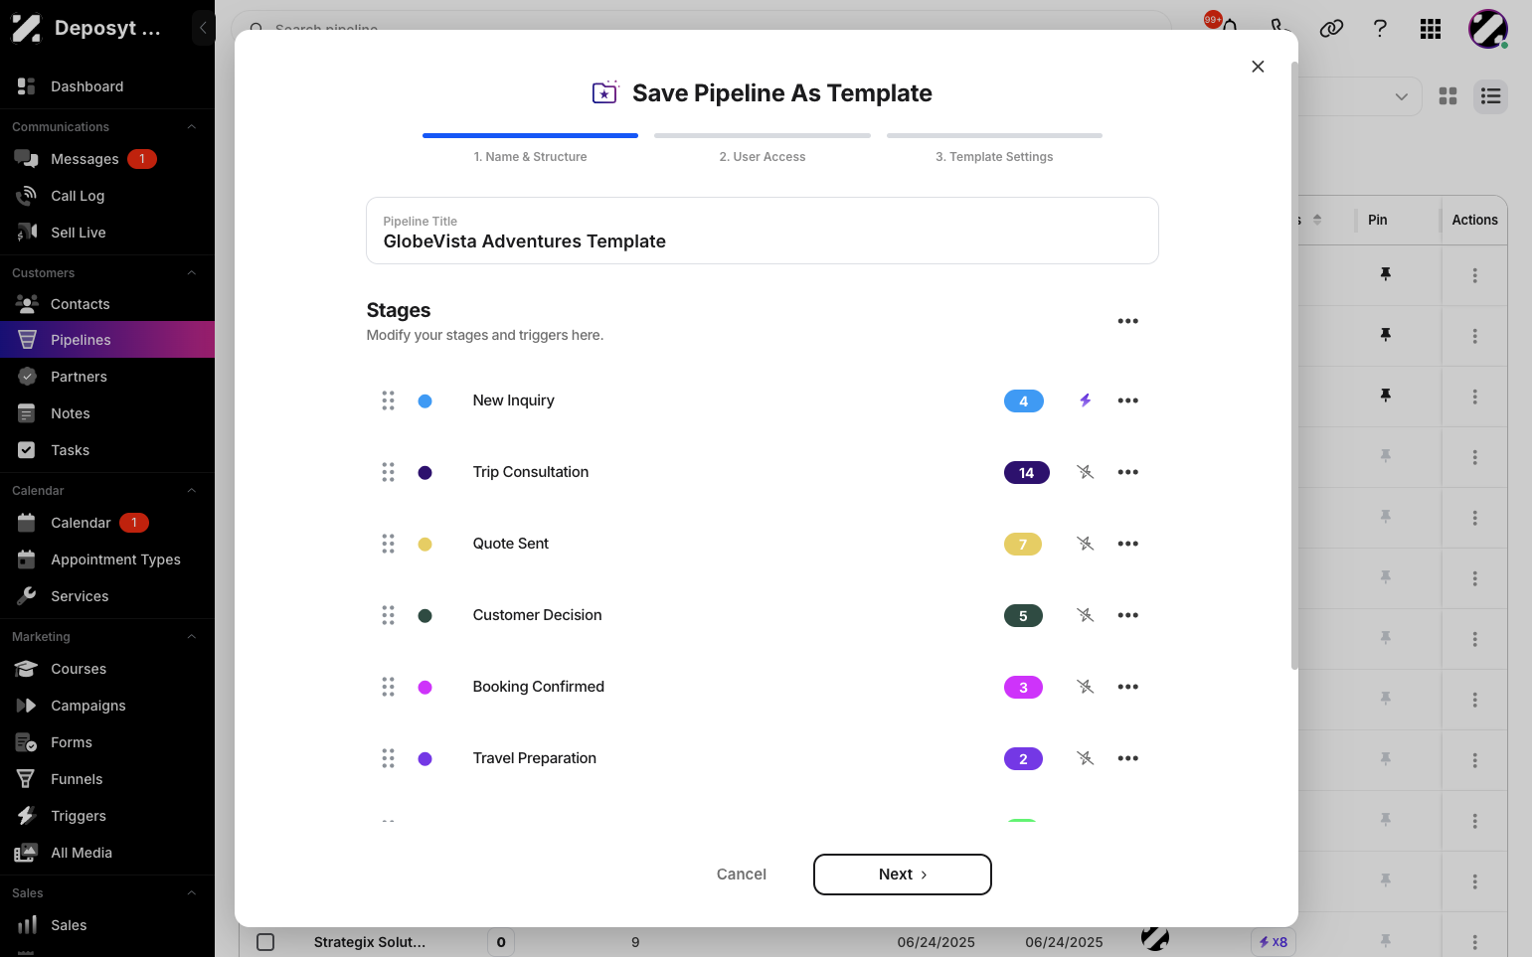The width and height of the screenshot is (1532, 957).
Task: Click the yellow color dot for Quote Sent
Action: pos(425,545)
